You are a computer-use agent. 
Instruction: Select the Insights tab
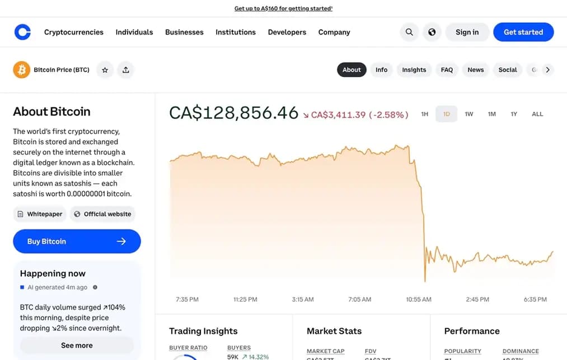click(414, 69)
